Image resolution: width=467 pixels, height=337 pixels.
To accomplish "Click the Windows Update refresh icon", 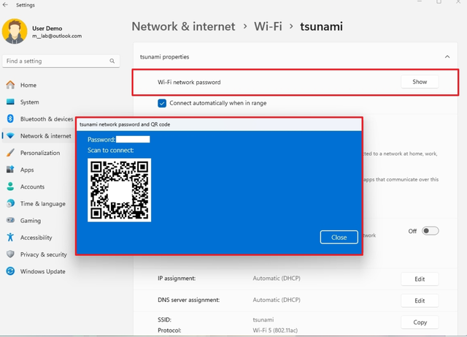I will point(10,271).
